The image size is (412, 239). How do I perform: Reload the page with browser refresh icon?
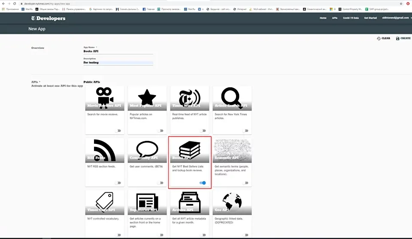pos(15,4)
